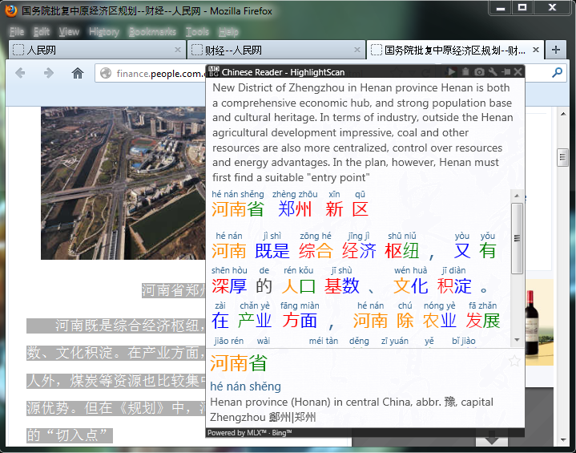Open the Tools menu

pos(197,32)
